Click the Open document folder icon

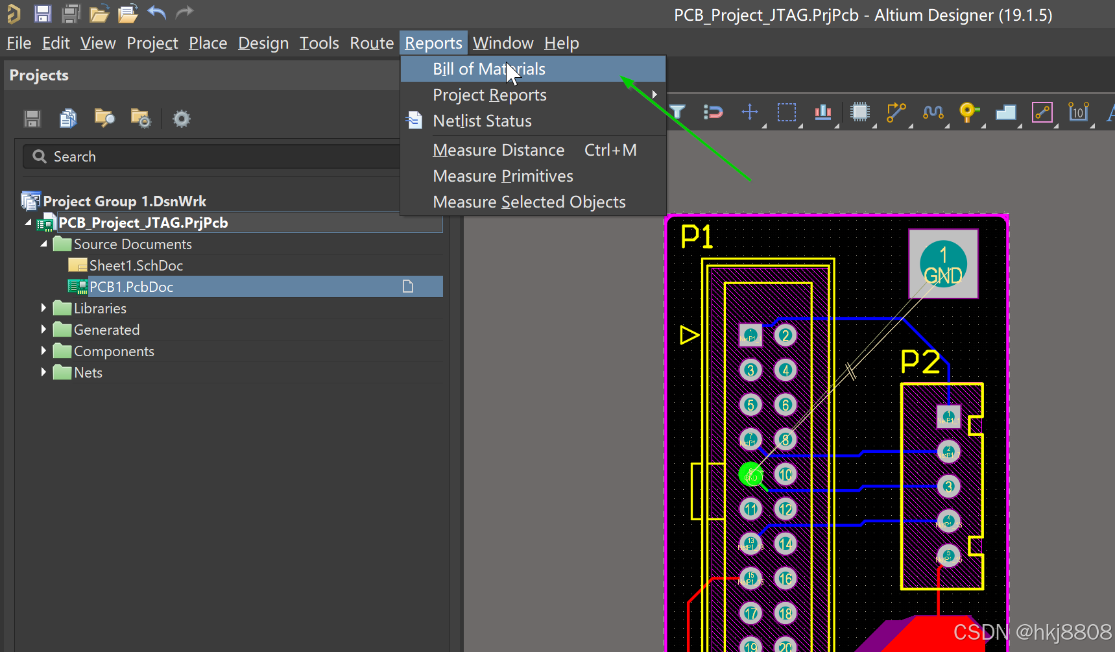[99, 14]
